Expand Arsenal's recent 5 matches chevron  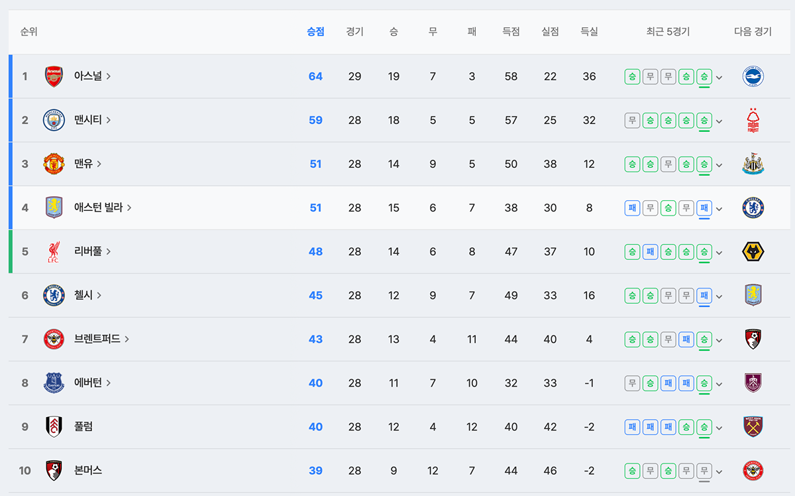719,78
